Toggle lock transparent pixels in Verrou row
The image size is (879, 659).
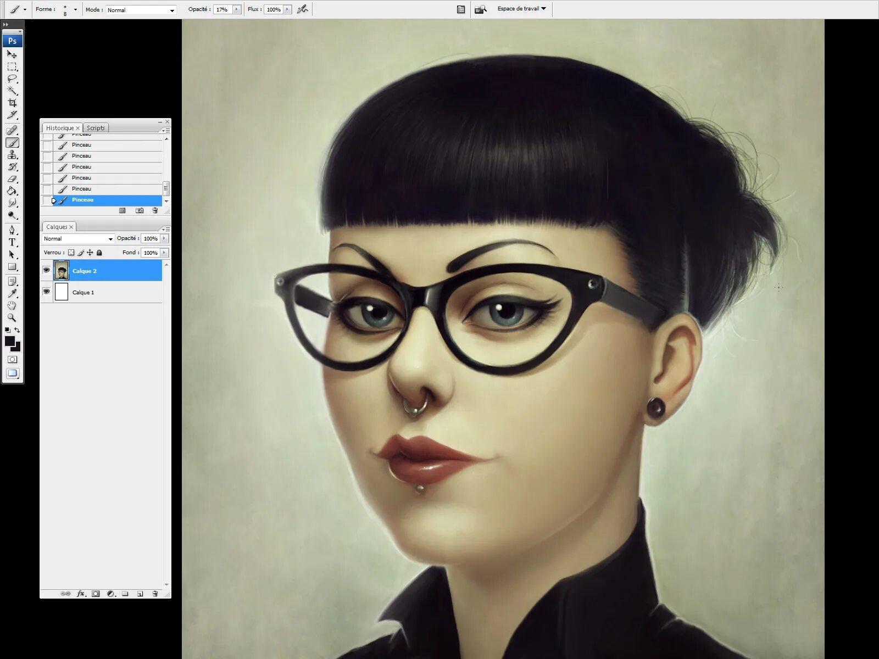[71, 253]
